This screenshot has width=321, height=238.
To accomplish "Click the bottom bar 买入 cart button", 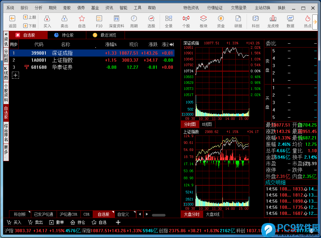I will click(x=14, y=222).
